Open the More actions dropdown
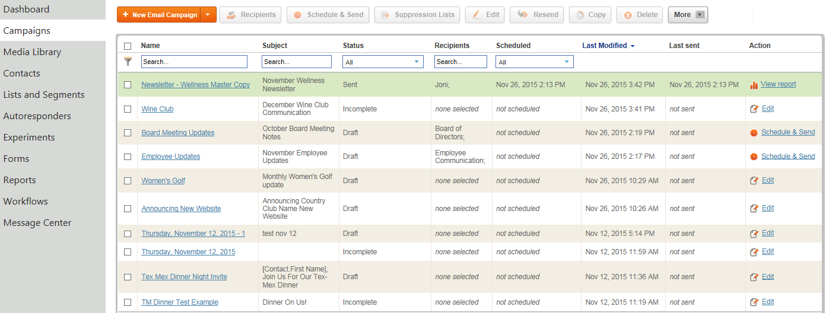Screen dimensions: 826x313 (688, 15)
